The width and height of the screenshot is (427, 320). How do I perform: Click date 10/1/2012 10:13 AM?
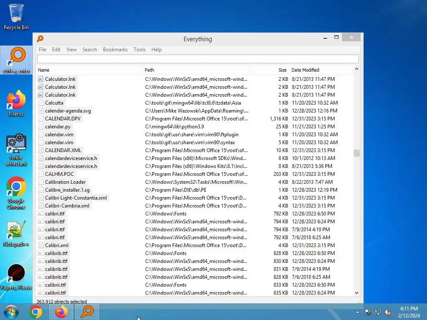[x=314, y=158]
